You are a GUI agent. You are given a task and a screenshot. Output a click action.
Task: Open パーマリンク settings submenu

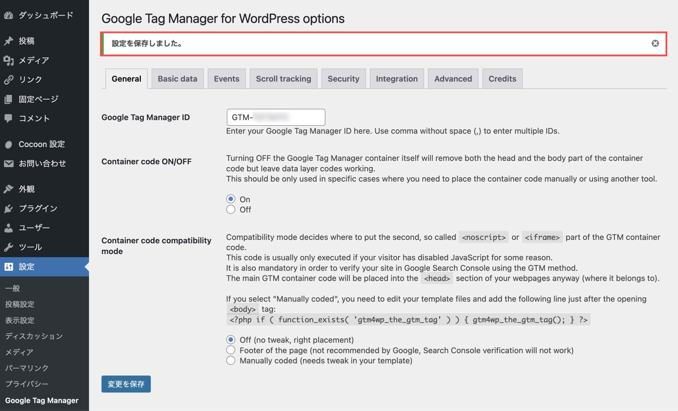click(x=27, y=368)
